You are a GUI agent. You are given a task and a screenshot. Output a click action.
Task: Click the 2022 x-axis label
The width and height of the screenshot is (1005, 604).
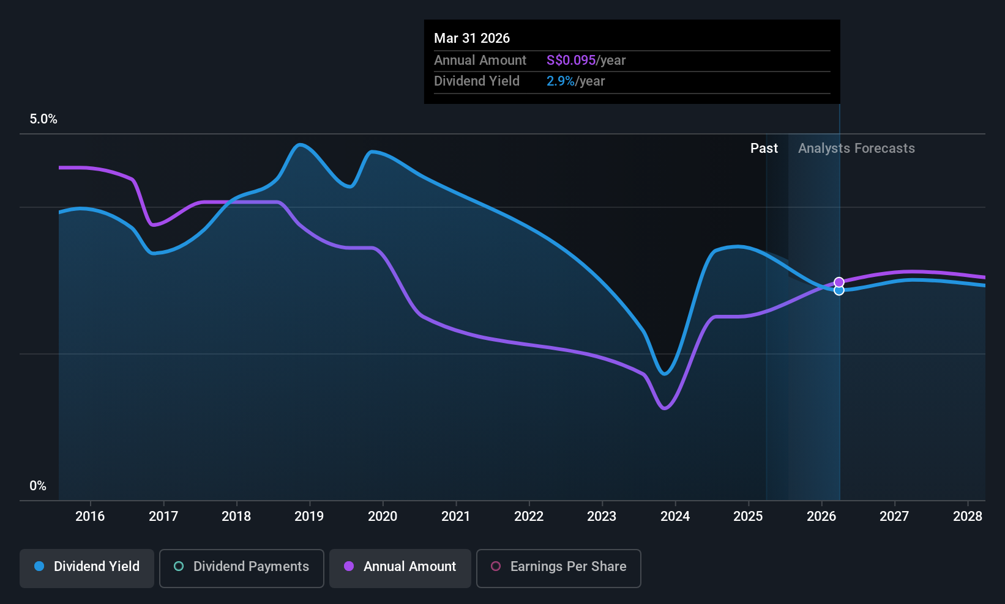tap(529, 516)
